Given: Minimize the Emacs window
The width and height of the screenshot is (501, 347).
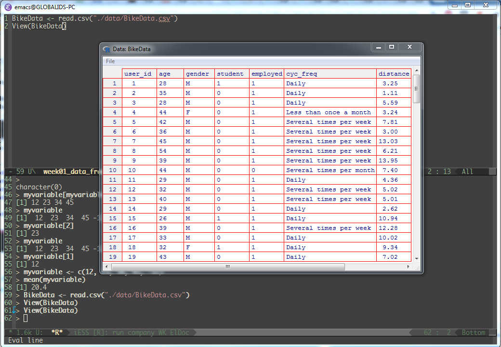Looking at the screenshot, I should [455, 5].
